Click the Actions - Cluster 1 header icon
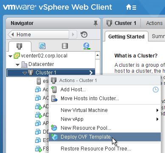Screen dimensions: 165x153 (x=54, y=80)
